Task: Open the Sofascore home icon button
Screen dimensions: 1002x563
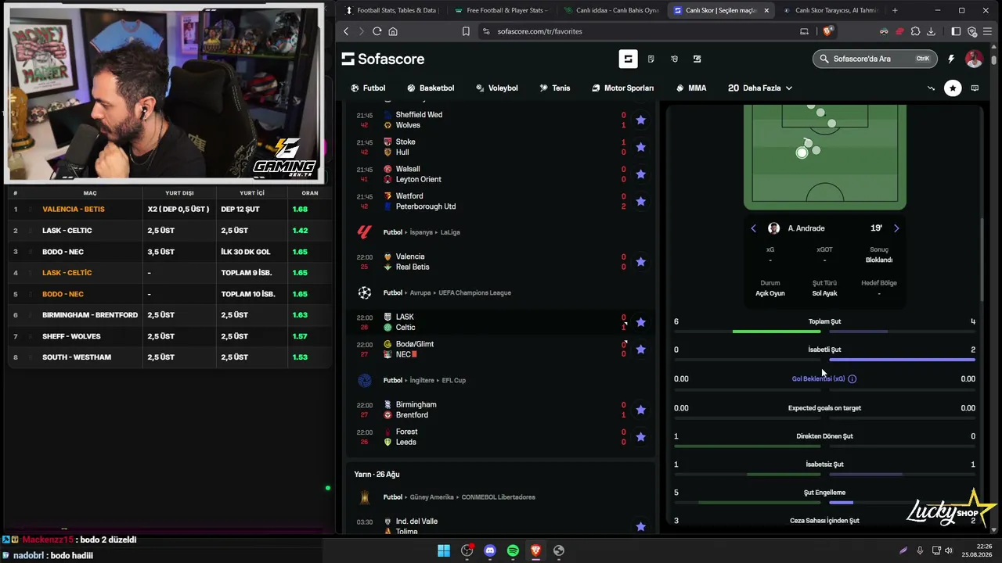Action: 628,59
